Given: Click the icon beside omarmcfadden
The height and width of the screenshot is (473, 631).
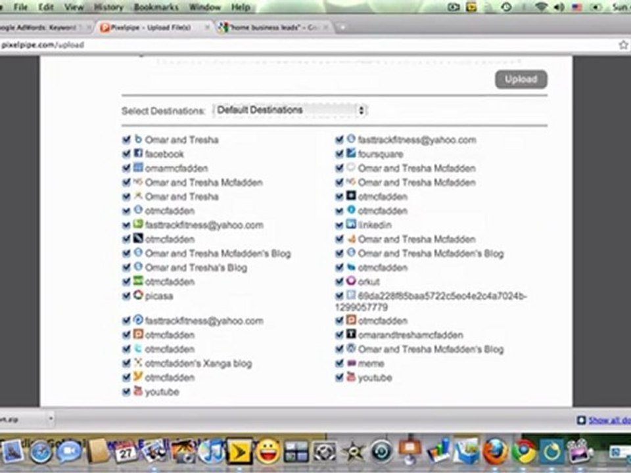Looking at the screenshot, I should (138, 168).
